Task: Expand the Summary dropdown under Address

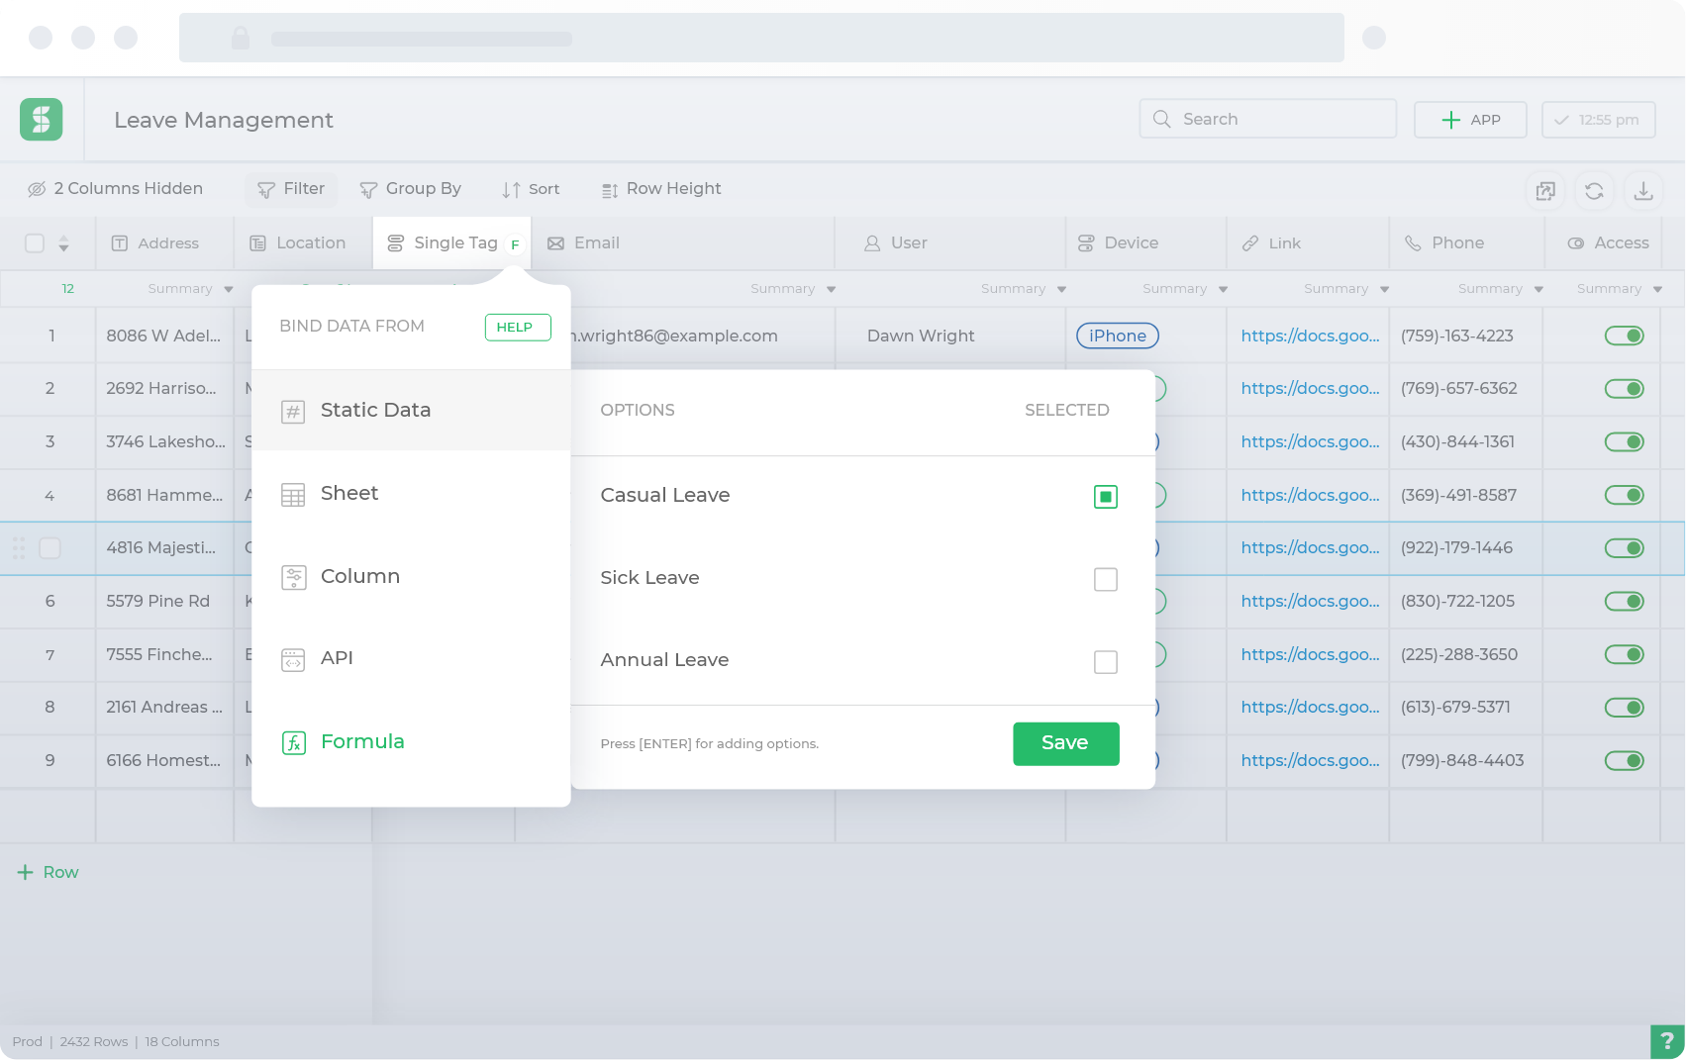Action: coord(190,289)
